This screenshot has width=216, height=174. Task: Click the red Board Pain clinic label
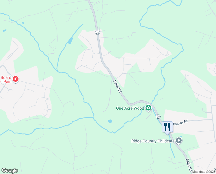point(6,79)
